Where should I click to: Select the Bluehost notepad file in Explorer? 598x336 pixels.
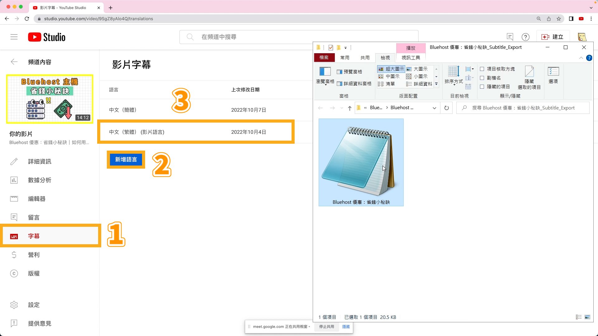[361, 162]
